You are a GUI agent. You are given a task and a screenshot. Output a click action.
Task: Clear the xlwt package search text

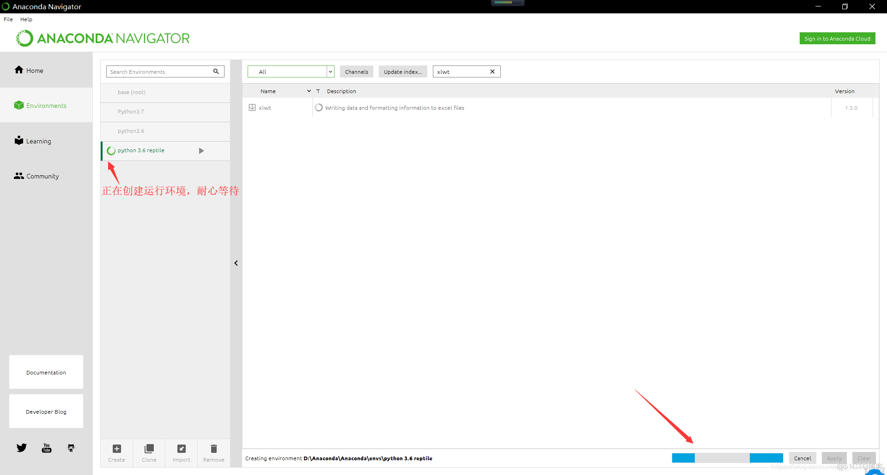pyautogui.click(x=492, y=71)
